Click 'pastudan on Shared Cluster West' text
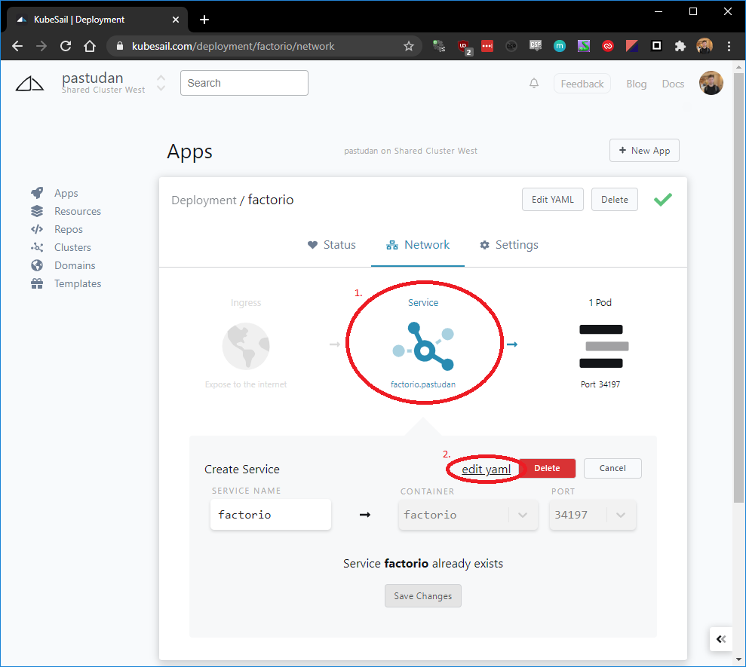746x667 pixels. tap(410, 151)
